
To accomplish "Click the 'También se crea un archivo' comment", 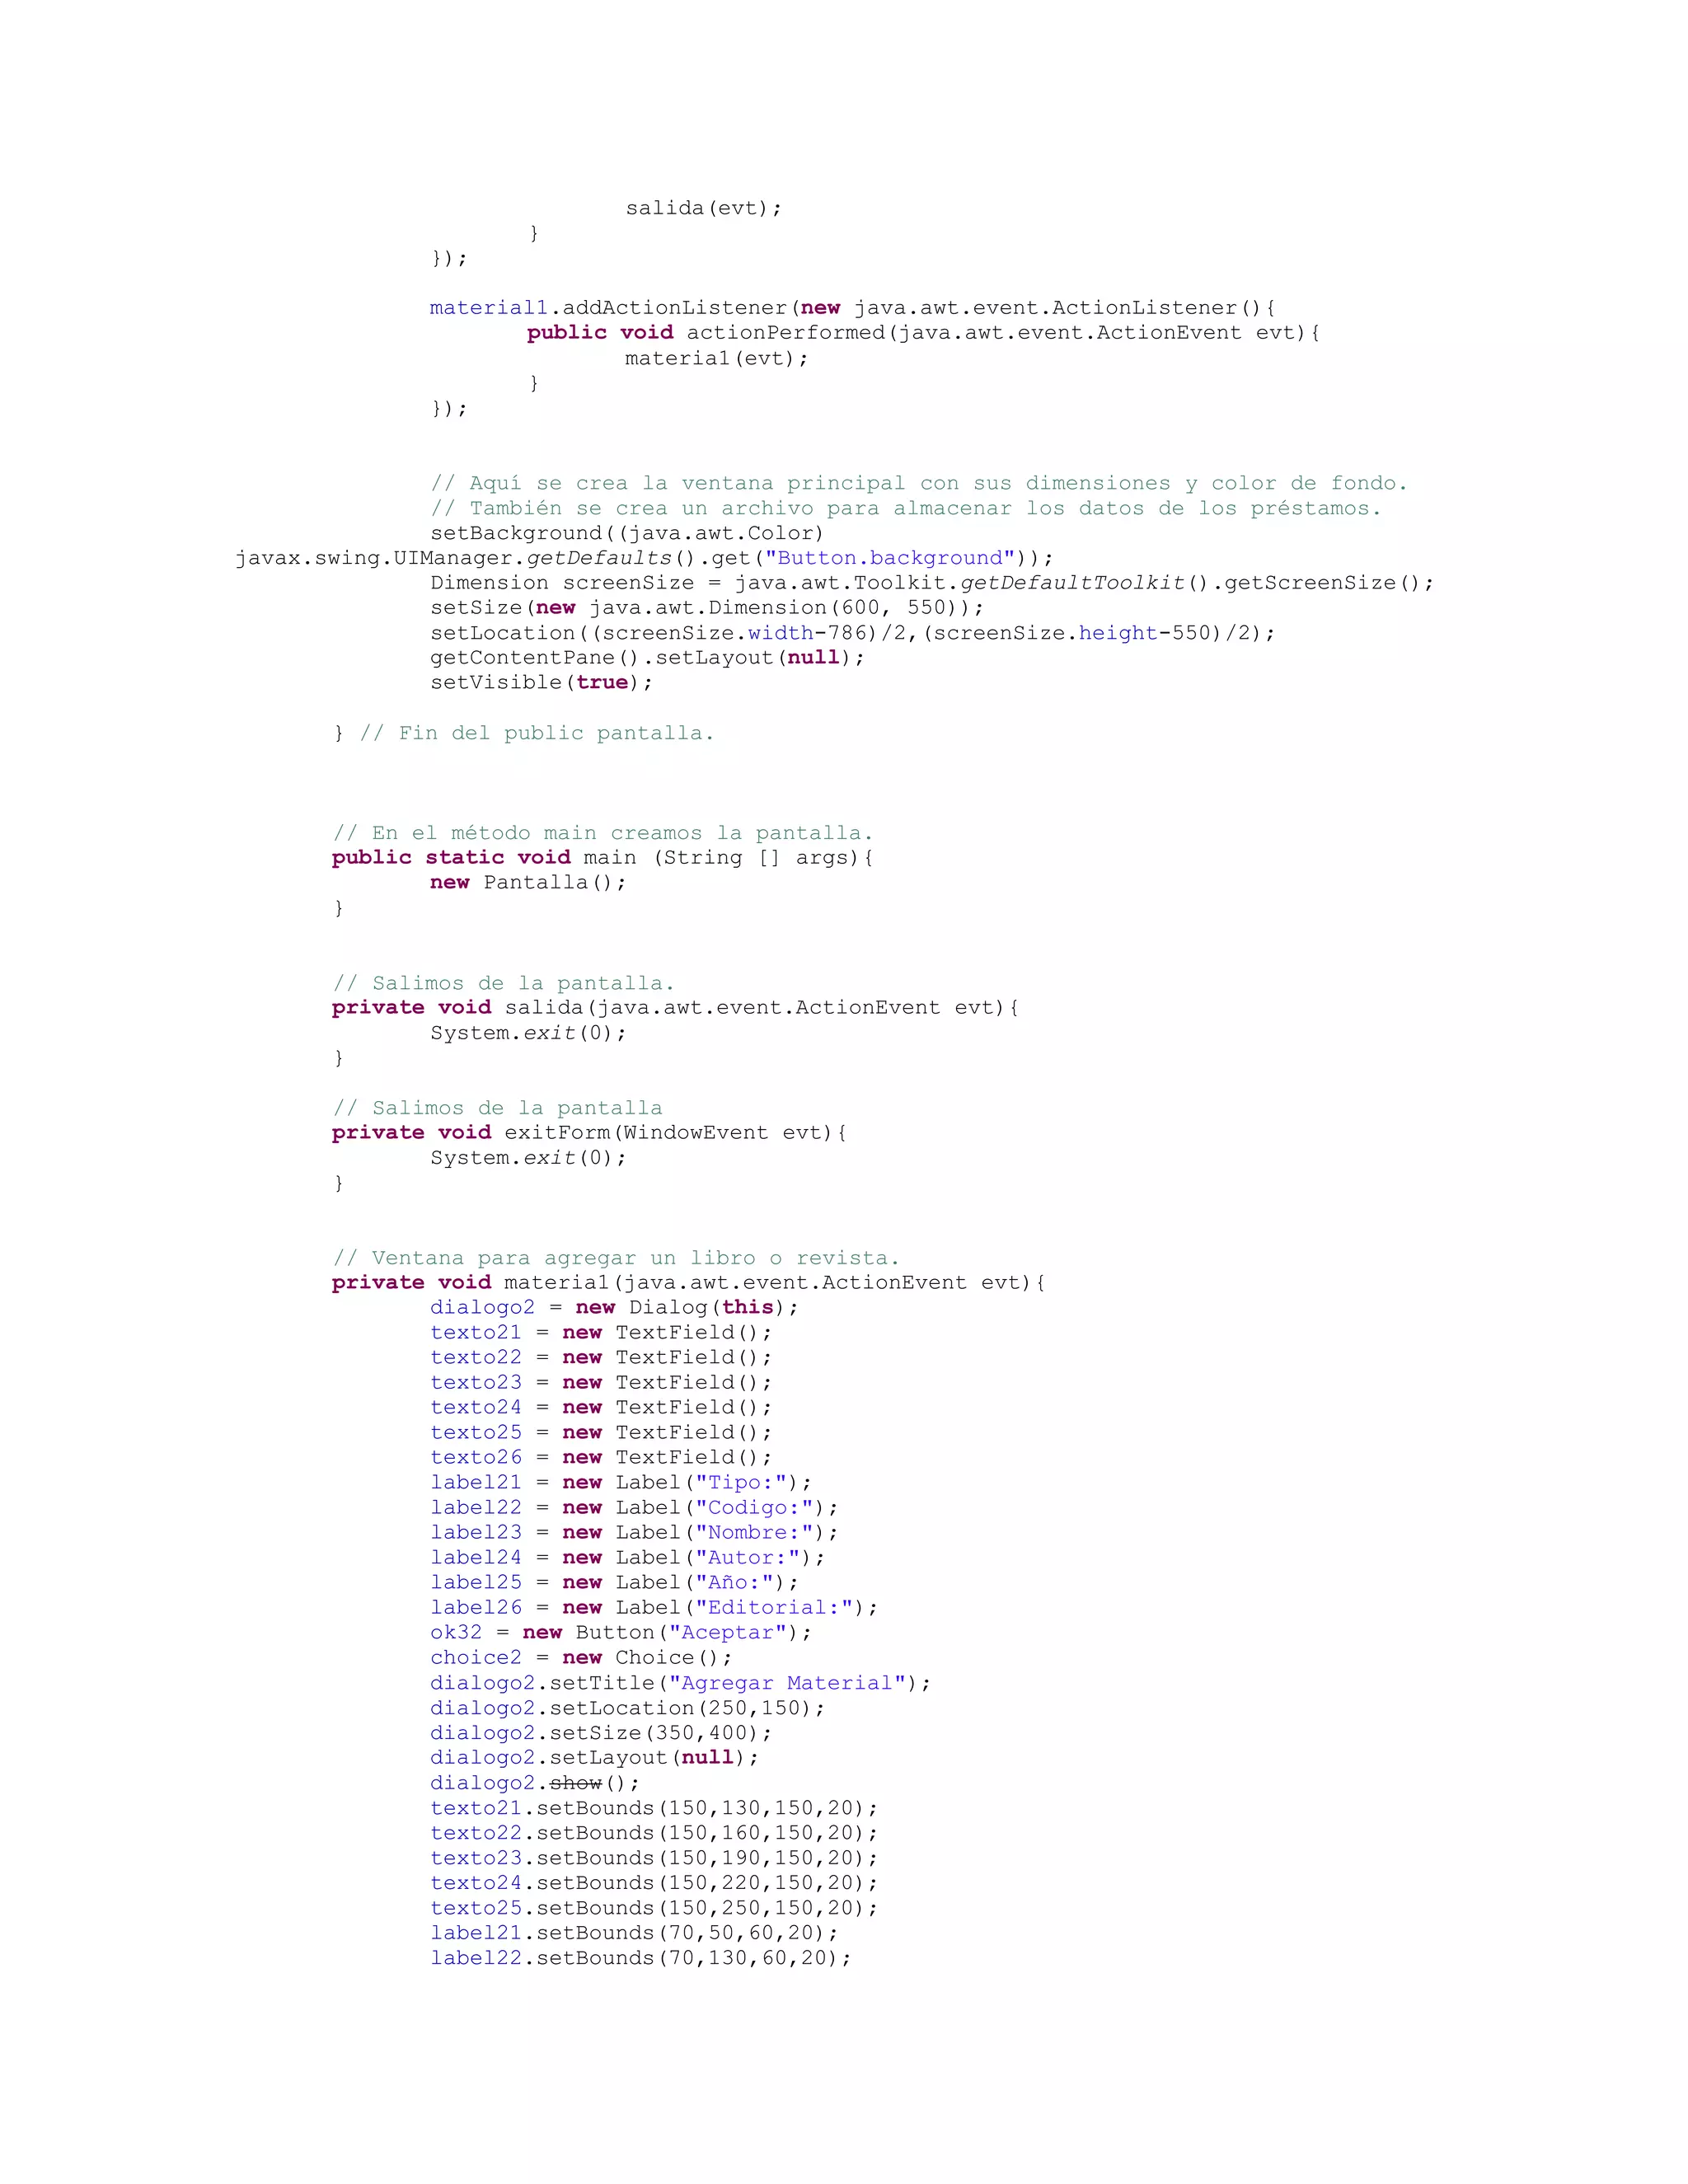I will coord(905,508).
